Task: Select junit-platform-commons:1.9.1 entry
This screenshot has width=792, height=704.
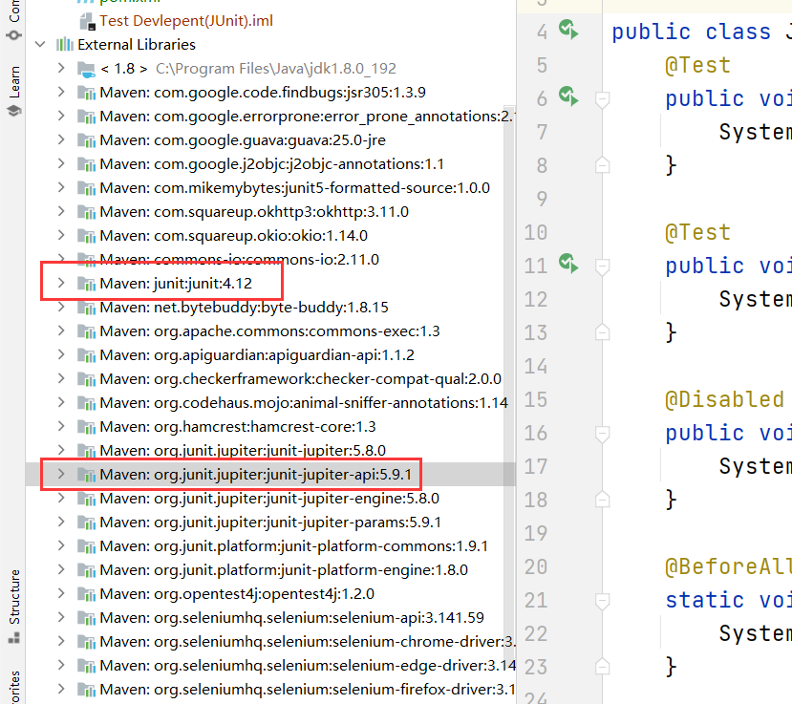Action: (293, 546)
